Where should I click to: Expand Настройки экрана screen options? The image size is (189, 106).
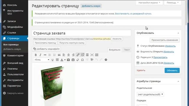(149, 3)
